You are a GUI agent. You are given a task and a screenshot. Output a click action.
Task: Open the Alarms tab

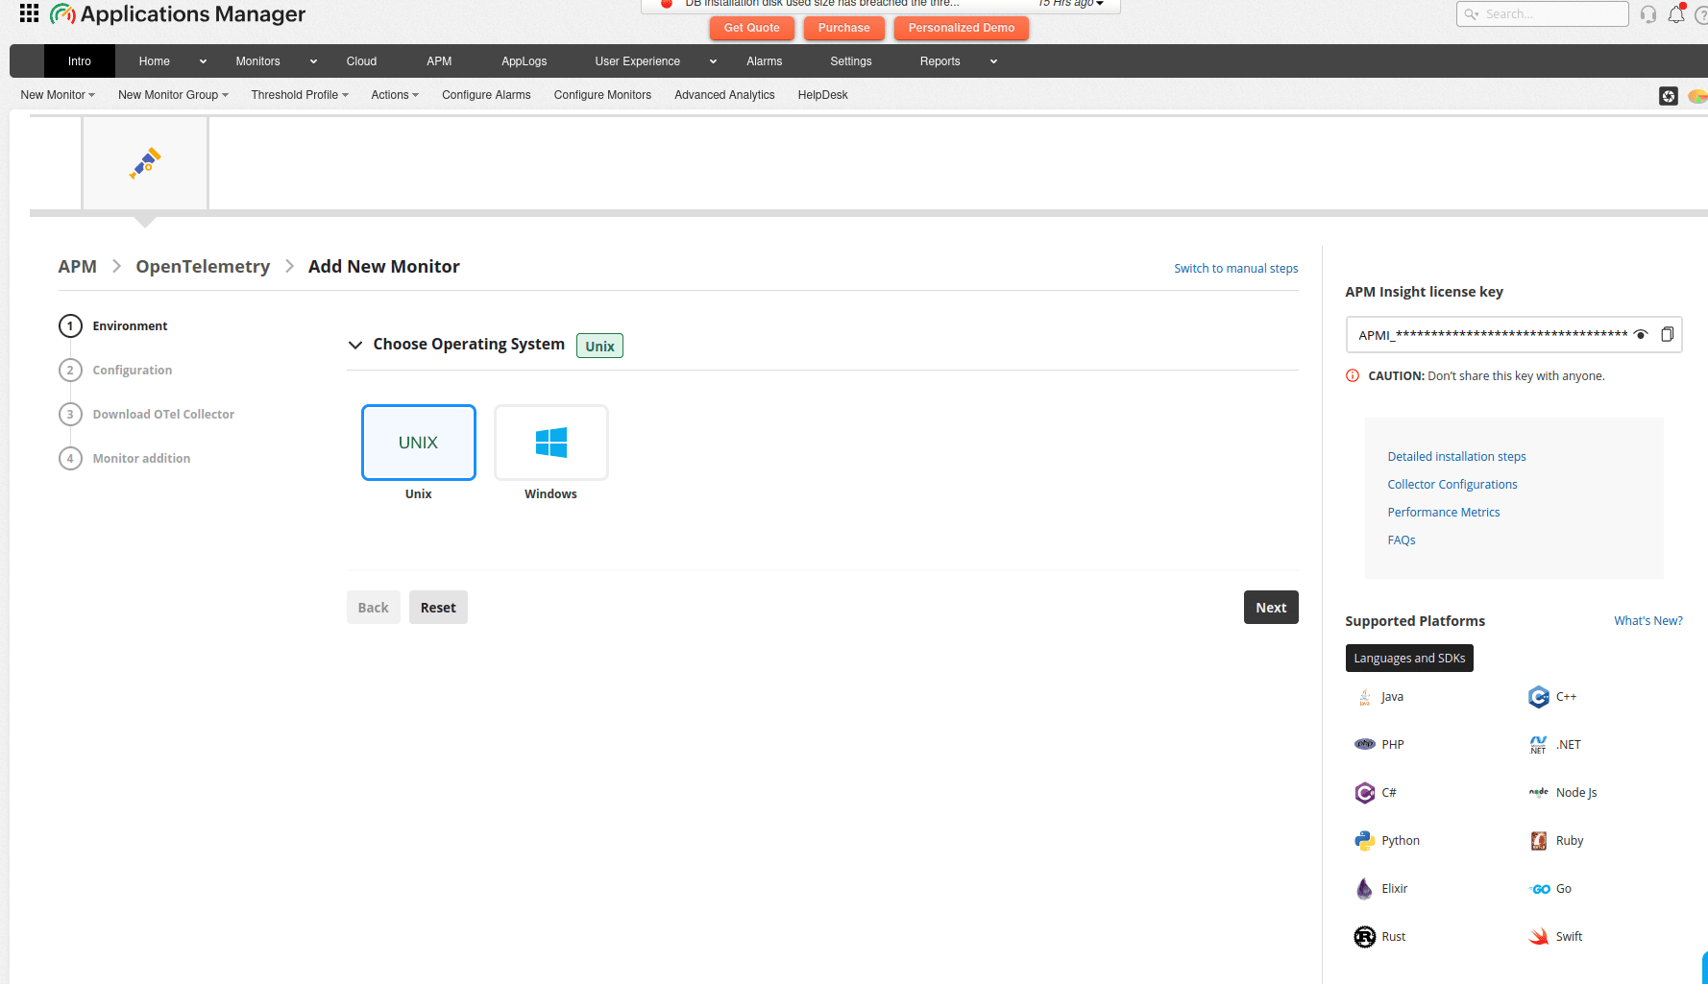click(x=765, y=61)
